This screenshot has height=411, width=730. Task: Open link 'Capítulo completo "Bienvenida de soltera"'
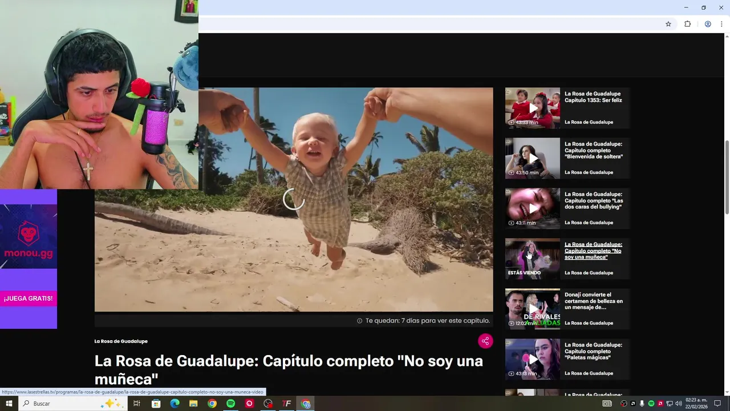pyautogui.click(x=594, y=150)
